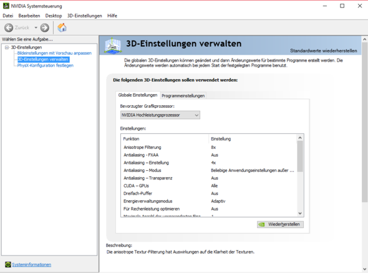Select 3D-Einstellungen verwalten tree item
This screenshot has width=368, height=273.
43,59
